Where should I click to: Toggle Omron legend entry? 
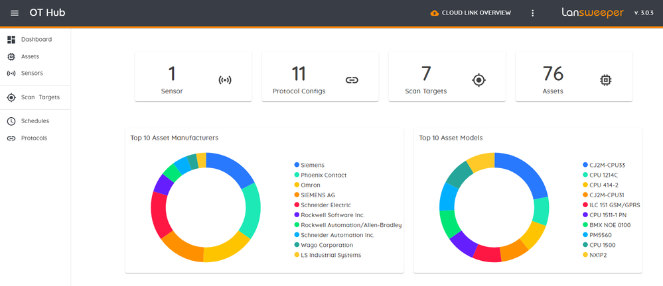tap(310, 185)
